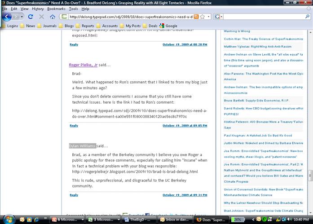Click the 26% battery indicator in taskbar

click(238, 220)
